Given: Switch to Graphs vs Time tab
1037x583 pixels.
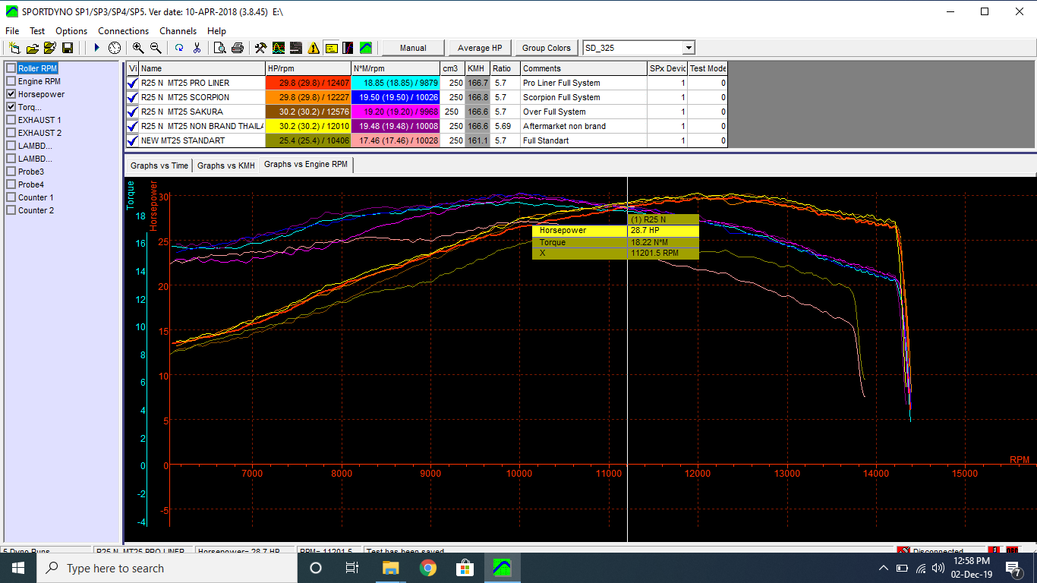Looking at the screenshot, I should (159, 165).
